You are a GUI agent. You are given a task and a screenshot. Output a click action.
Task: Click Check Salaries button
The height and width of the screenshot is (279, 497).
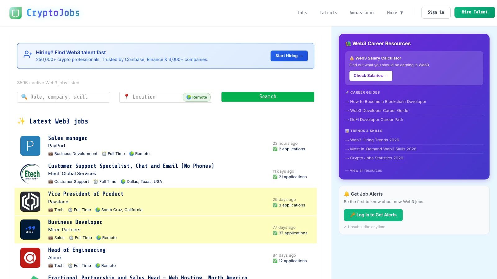click(x=371, y=76)
